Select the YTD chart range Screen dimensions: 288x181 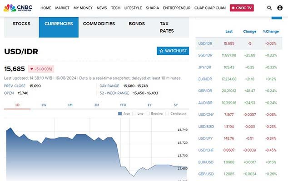pos(123,105)
